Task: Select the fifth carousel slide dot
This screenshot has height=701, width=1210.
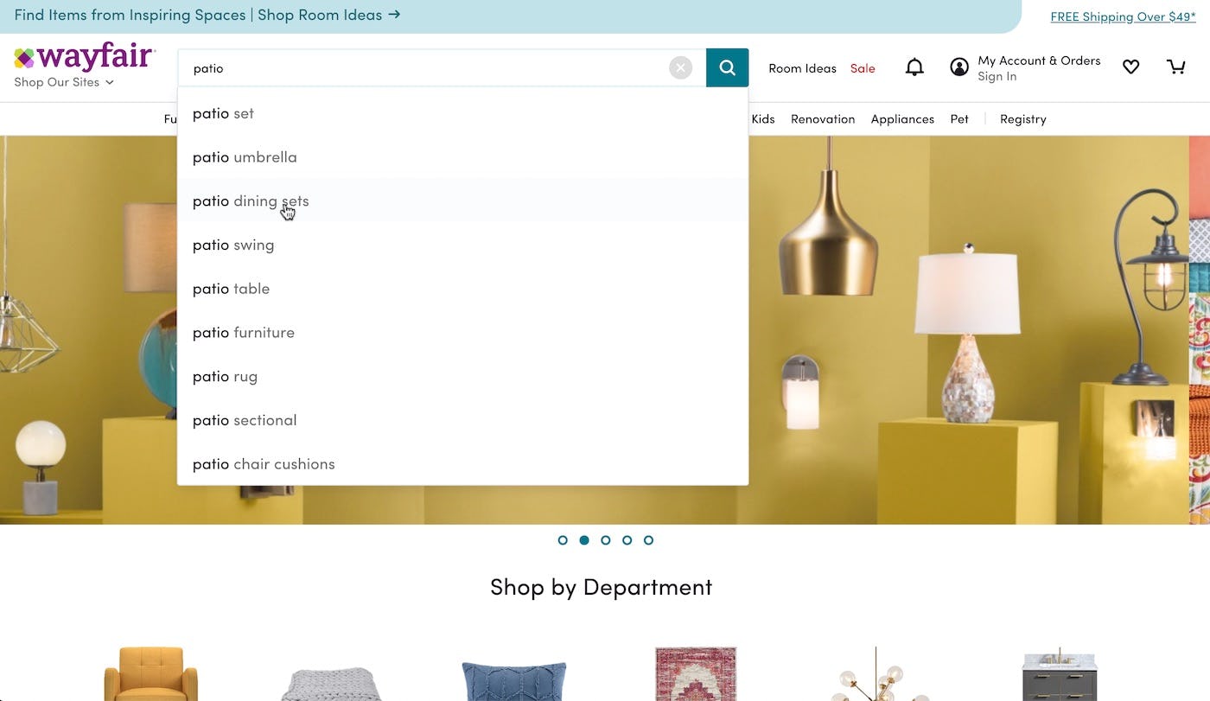Action: [648, 540]
